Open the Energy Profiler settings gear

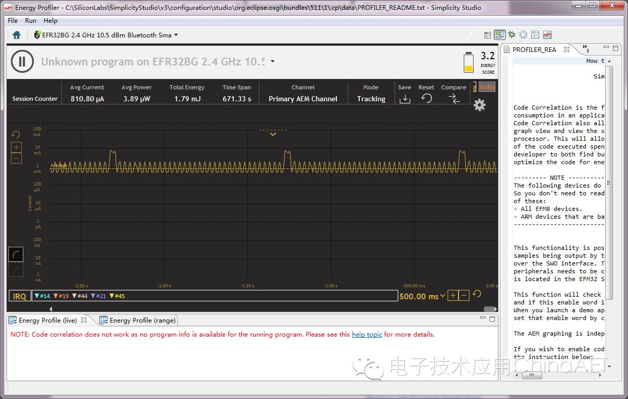coord(479,104)
